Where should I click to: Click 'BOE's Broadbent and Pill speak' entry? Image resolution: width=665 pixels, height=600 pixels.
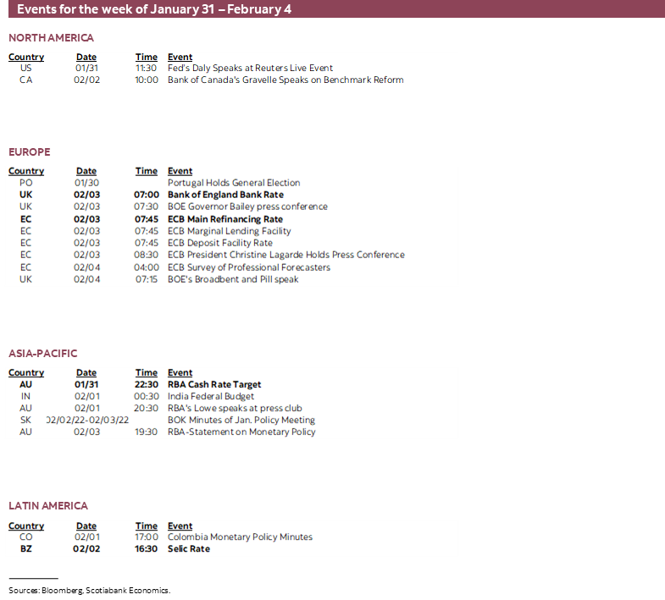(x=233, y=279)
